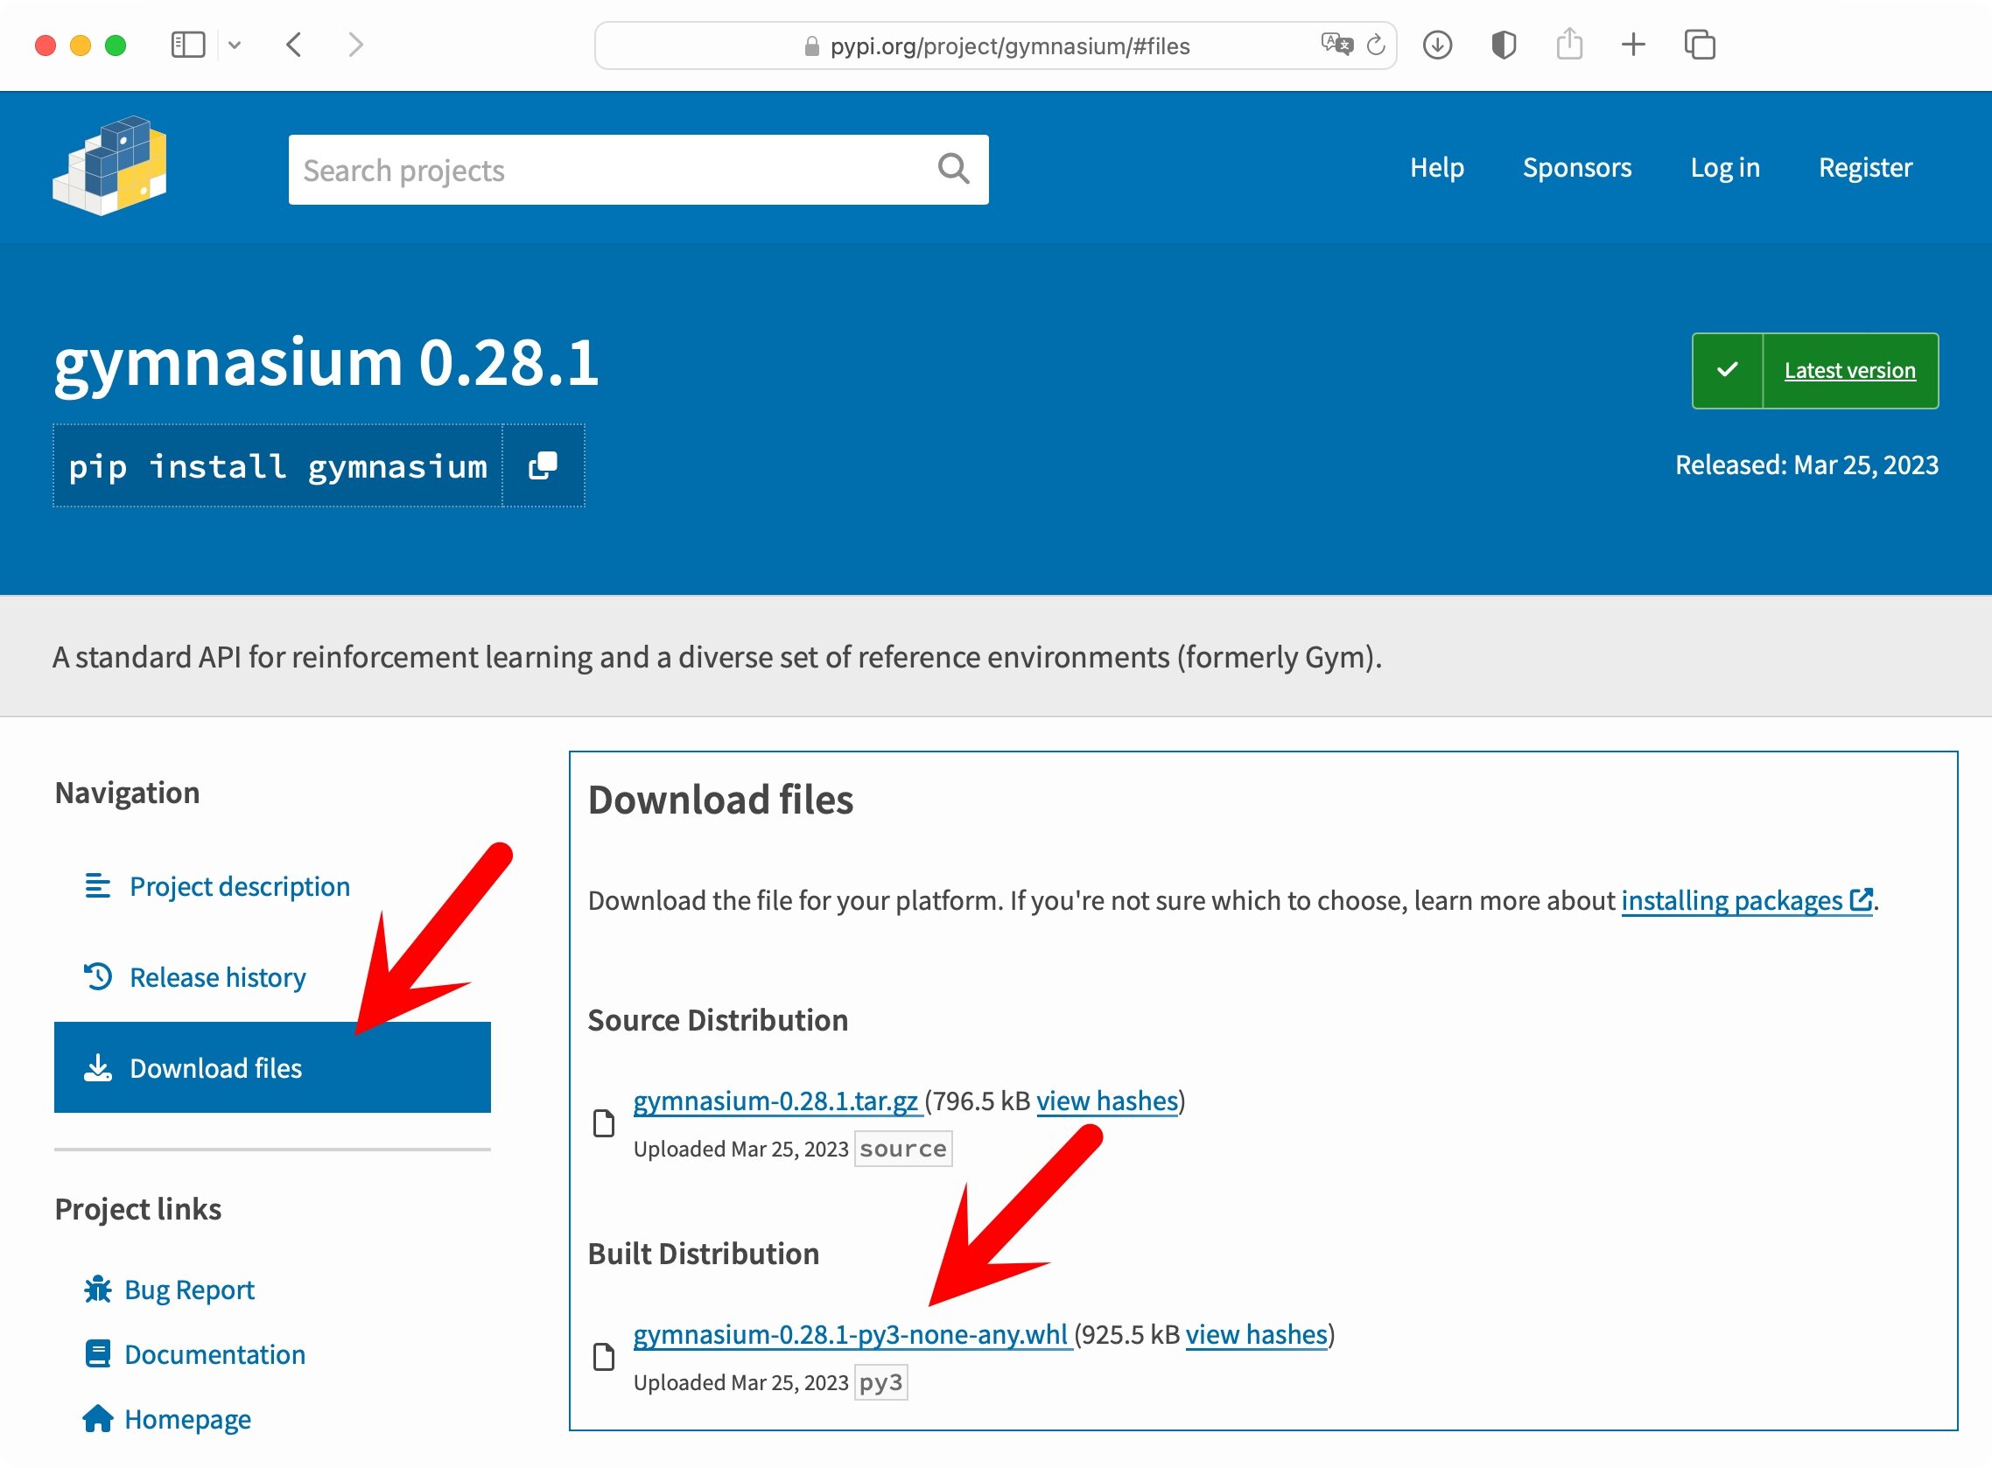Open a new tab with plus icon
This screenshot has height=1468, width=1992.
(x=1633, y=45)
